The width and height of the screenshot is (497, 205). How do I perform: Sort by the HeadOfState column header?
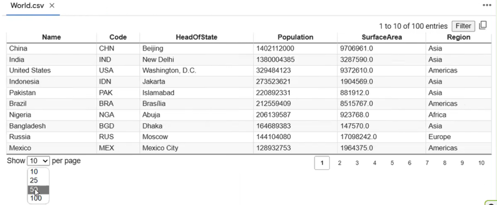[x=197, y=37]
